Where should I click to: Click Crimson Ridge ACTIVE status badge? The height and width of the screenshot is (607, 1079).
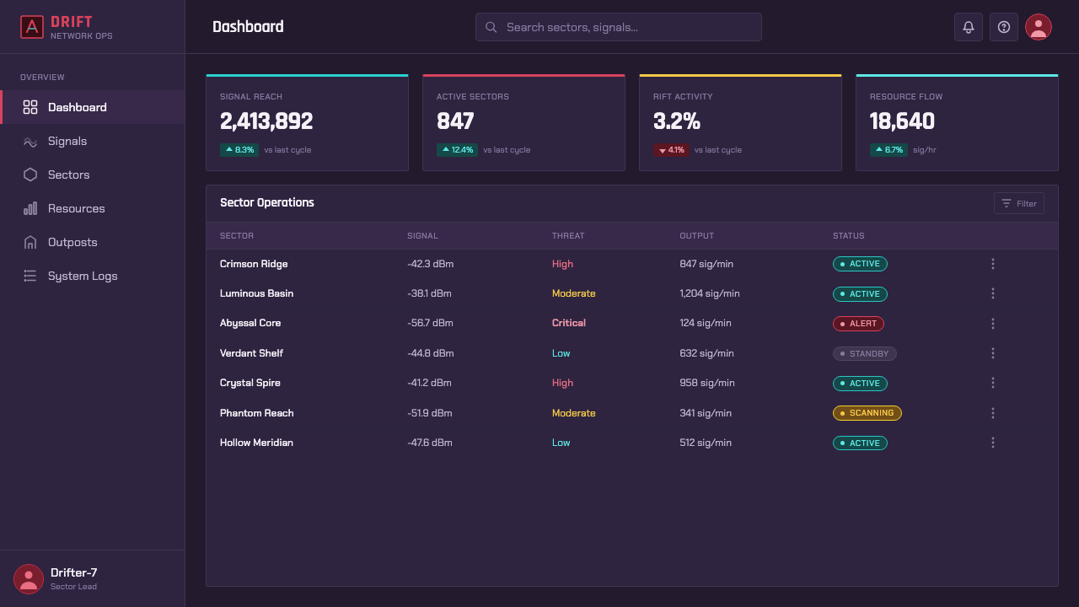[860, 264]
